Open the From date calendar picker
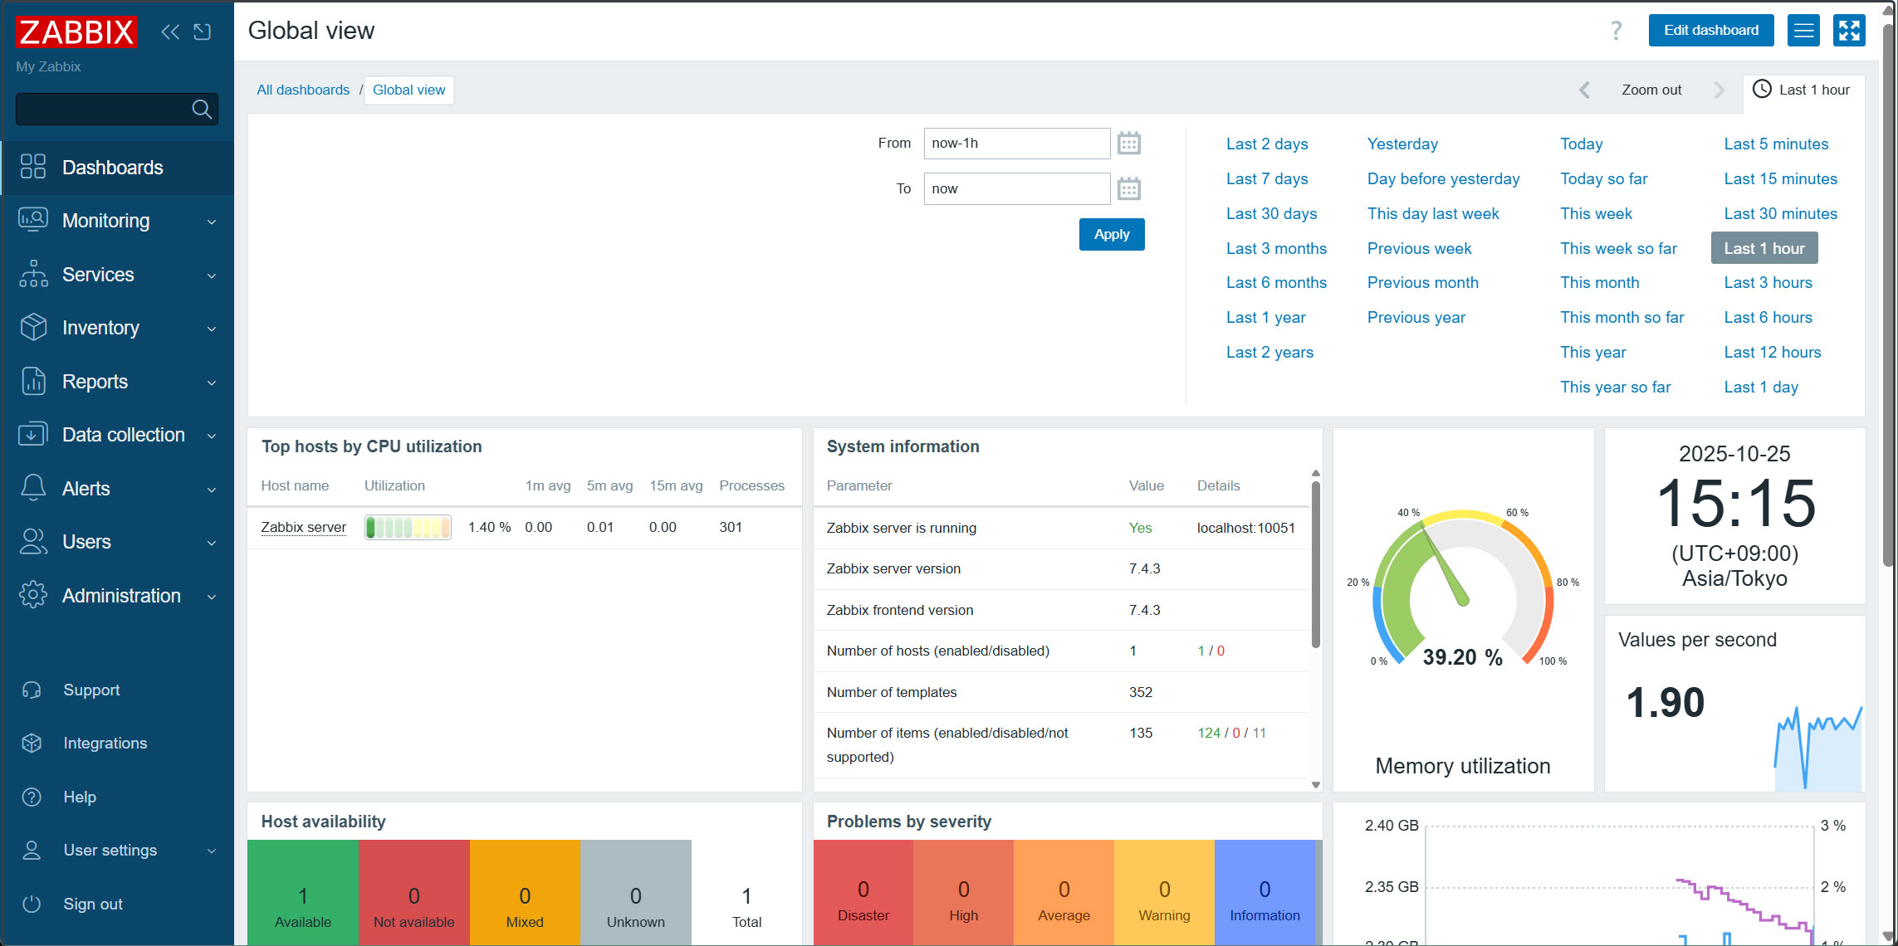Viewport: 1898px width, 946px height. pos(1128,144)
